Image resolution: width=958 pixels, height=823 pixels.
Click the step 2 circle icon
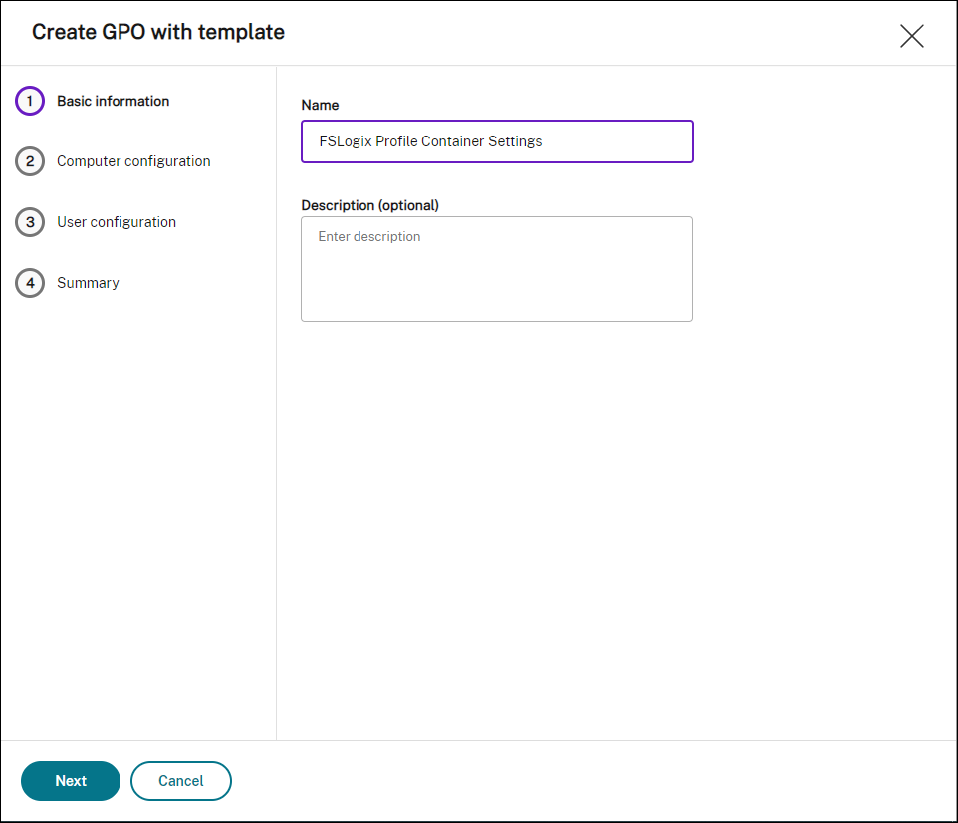[x=30, y=161]
